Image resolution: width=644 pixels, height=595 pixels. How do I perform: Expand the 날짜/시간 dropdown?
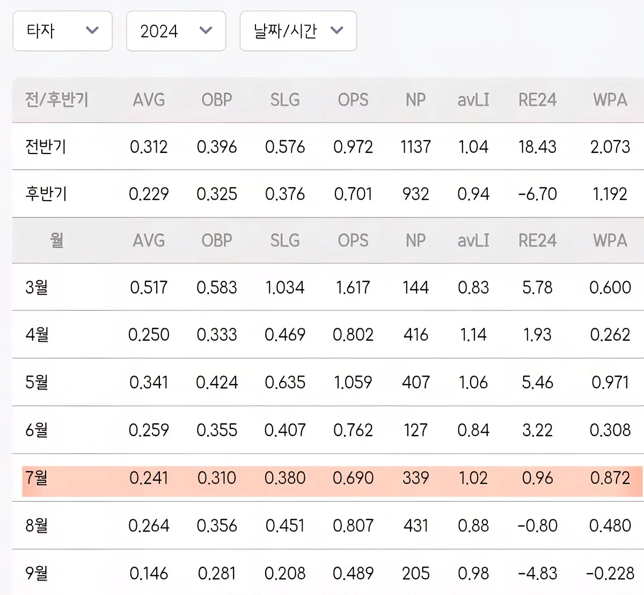[x=298, y=31]
